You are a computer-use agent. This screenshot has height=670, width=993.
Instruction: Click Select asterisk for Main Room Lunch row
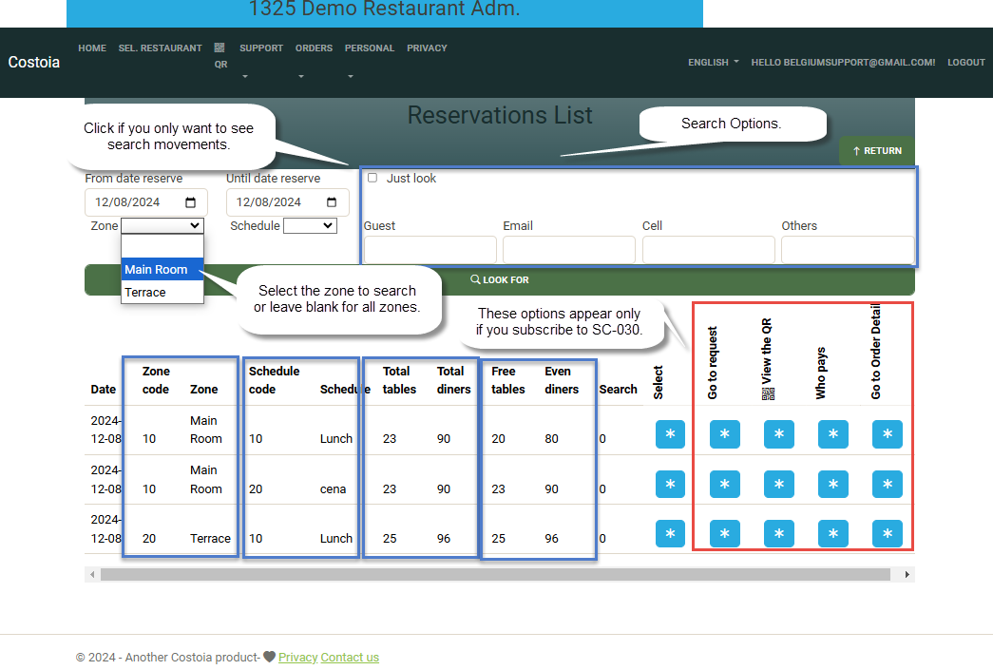pyautogui.click(x=670, y=434)
